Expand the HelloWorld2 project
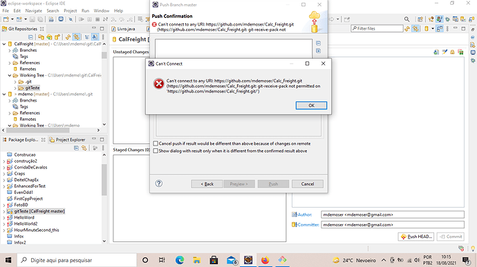This screenshot has width=477, height=267. pos(4,224)
